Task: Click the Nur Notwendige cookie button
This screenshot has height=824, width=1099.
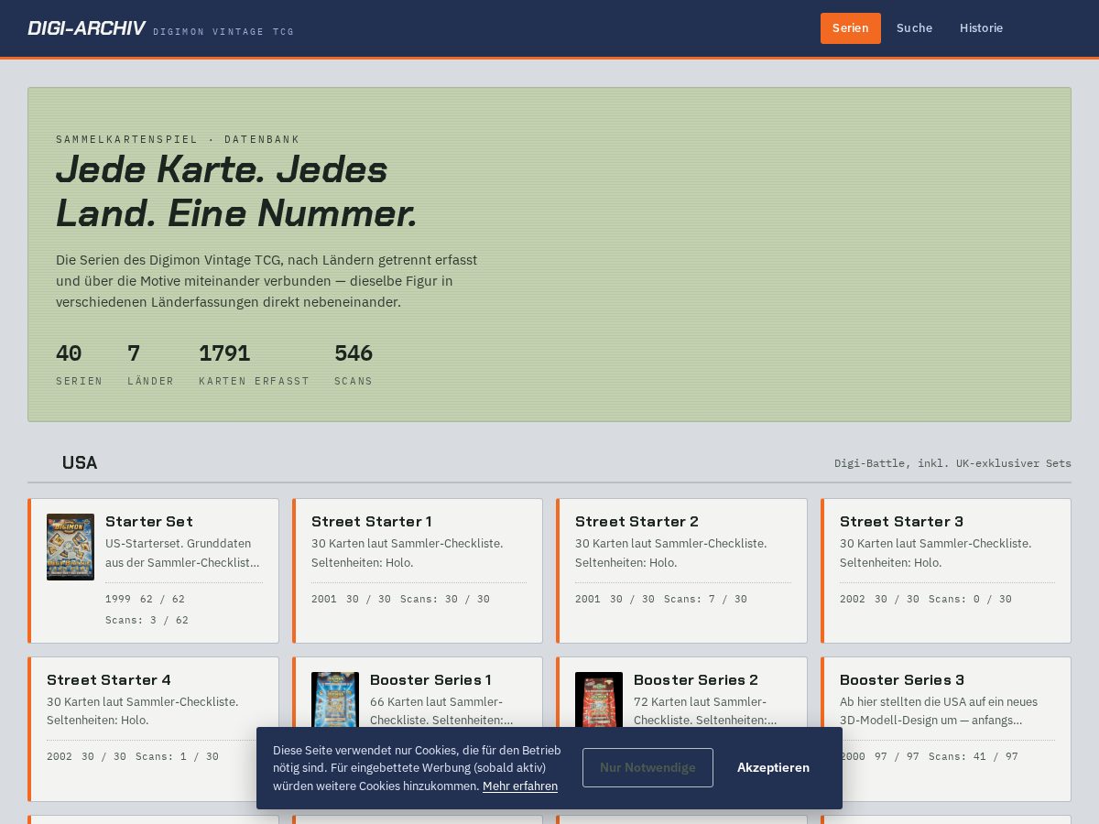Action: (x=647, y=767)
